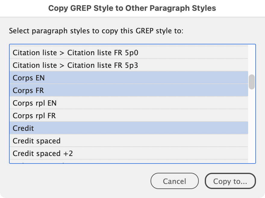
Task: Click scrollbar track below the thumb
Action: (x=251, y=126)
